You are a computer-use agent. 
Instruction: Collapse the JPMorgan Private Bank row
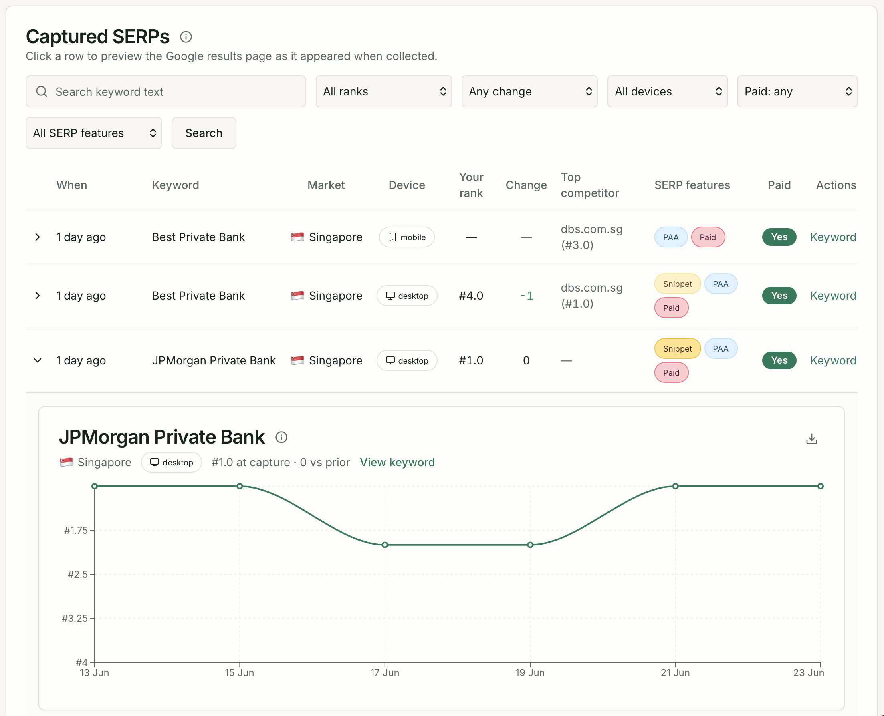click(38, 360)
